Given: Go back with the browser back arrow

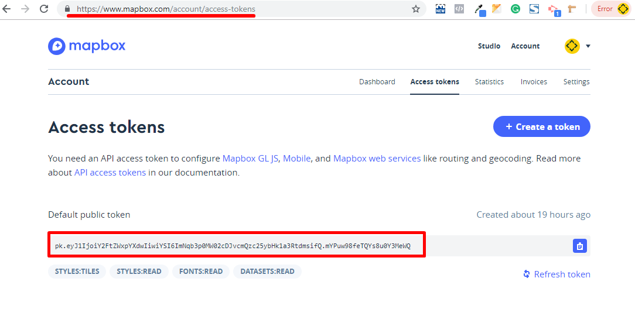Looking at the screenshot, I should [x=6, y=9].
